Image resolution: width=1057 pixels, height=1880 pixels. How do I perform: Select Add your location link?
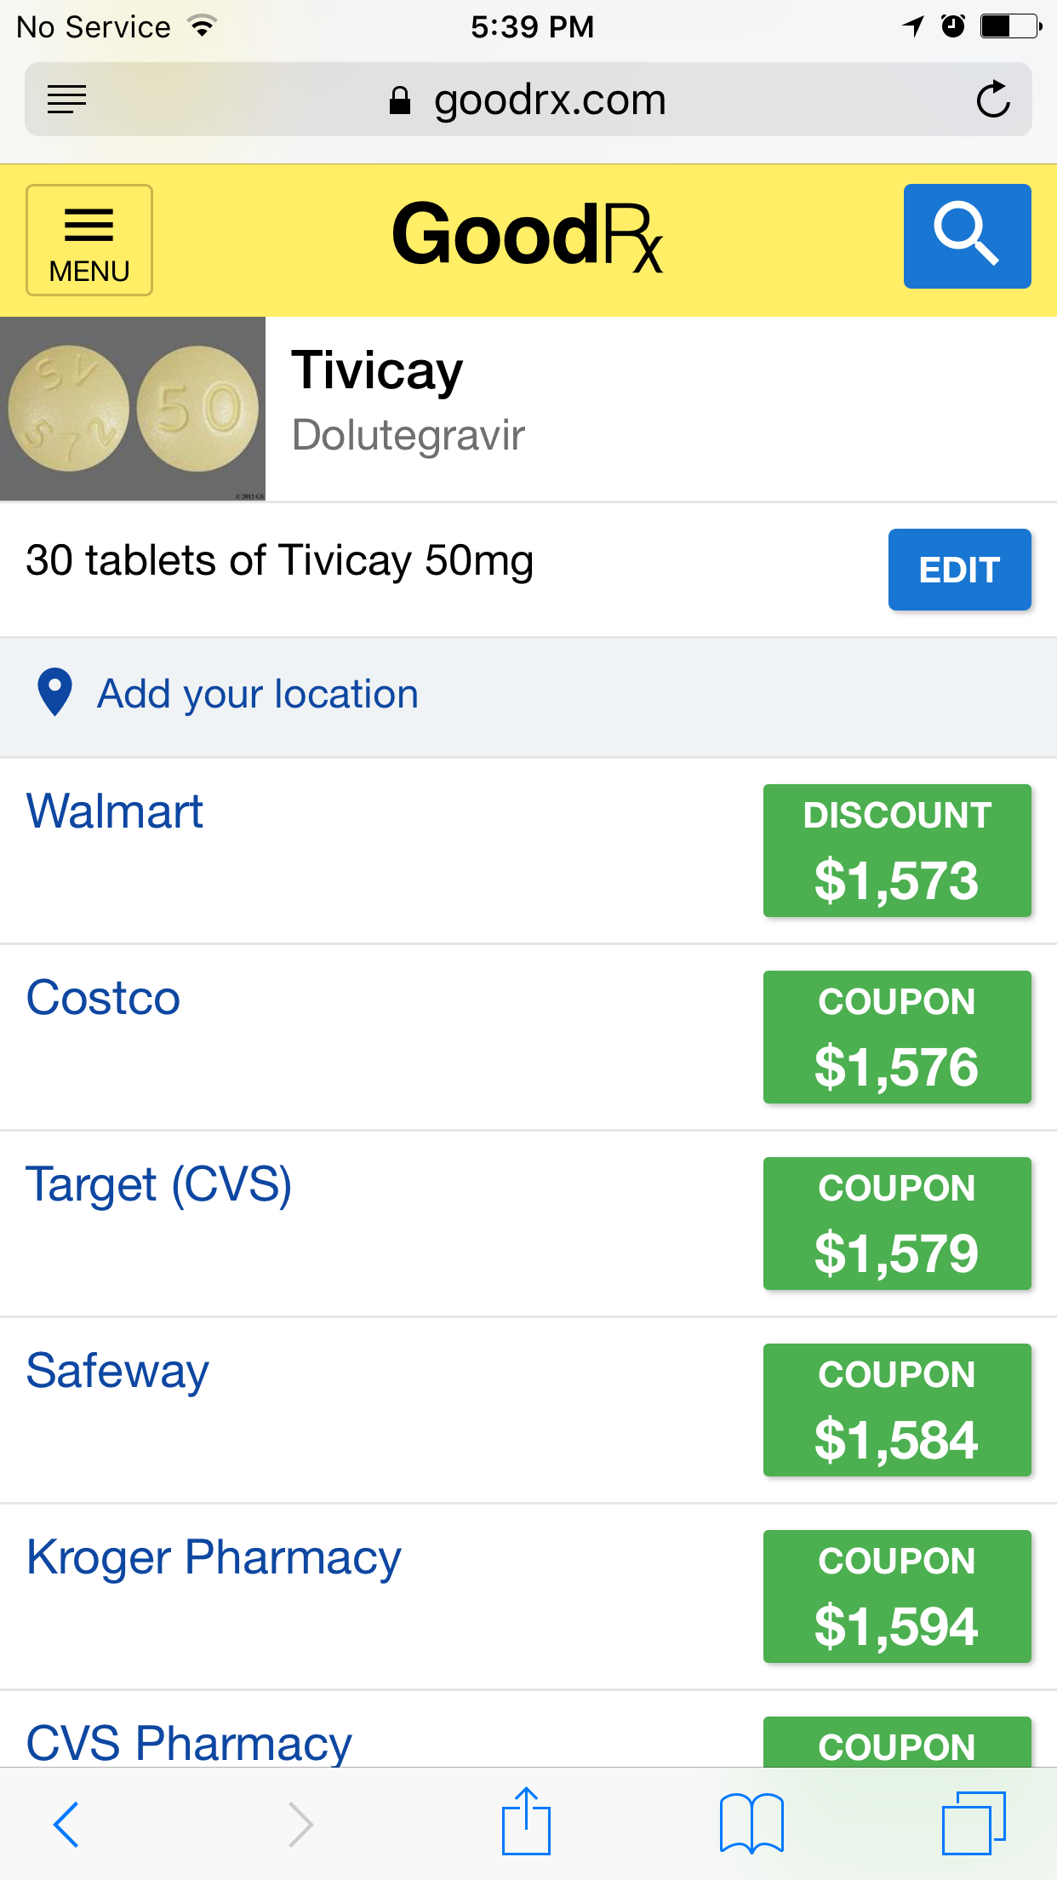tap(257, 694)
